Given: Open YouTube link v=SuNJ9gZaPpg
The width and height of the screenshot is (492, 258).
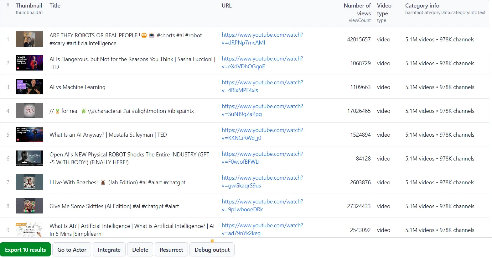Looking at the screenshot, I should click(x=262, y=110).
